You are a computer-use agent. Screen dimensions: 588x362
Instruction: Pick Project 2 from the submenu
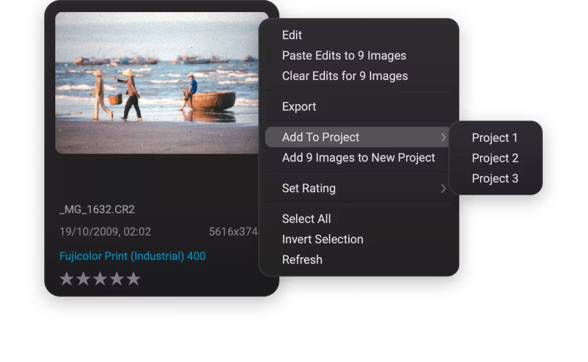click(x=495, y=158)
